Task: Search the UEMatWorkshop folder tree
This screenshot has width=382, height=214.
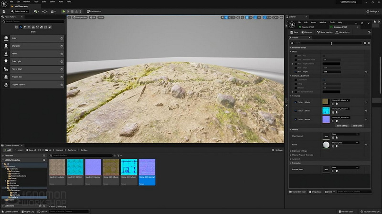Action: click(x=44, y=160)
